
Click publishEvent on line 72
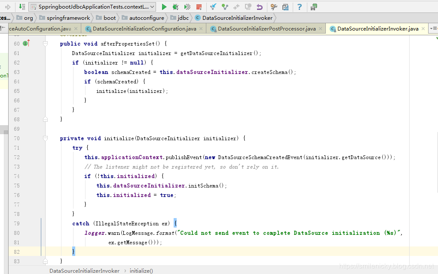(184, 157)
